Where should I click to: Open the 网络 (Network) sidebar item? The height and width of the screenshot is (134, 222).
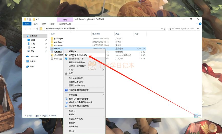click(x=32, y=67)
